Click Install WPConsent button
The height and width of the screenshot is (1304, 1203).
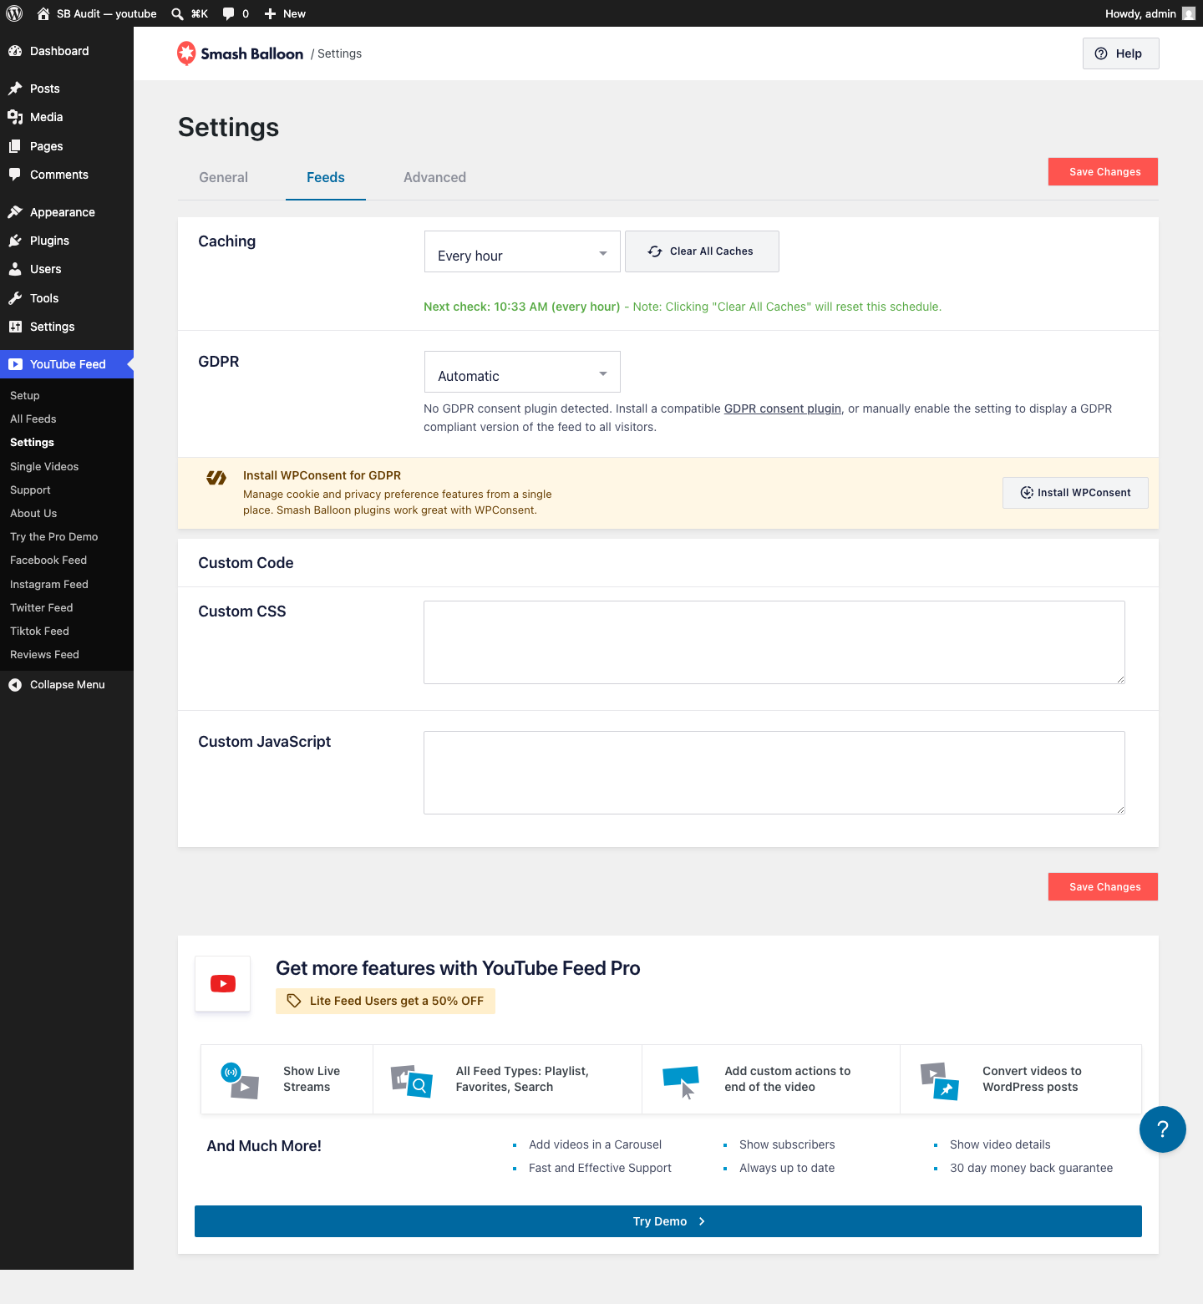(x=1075, y=493)
